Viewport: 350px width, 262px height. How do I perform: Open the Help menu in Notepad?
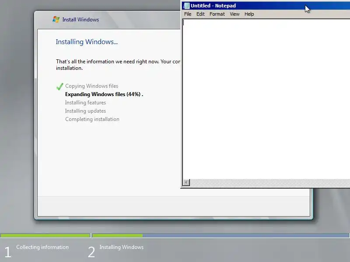[249, 14]
